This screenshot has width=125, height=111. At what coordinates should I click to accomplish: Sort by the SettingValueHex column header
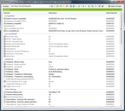click(112, 13)
